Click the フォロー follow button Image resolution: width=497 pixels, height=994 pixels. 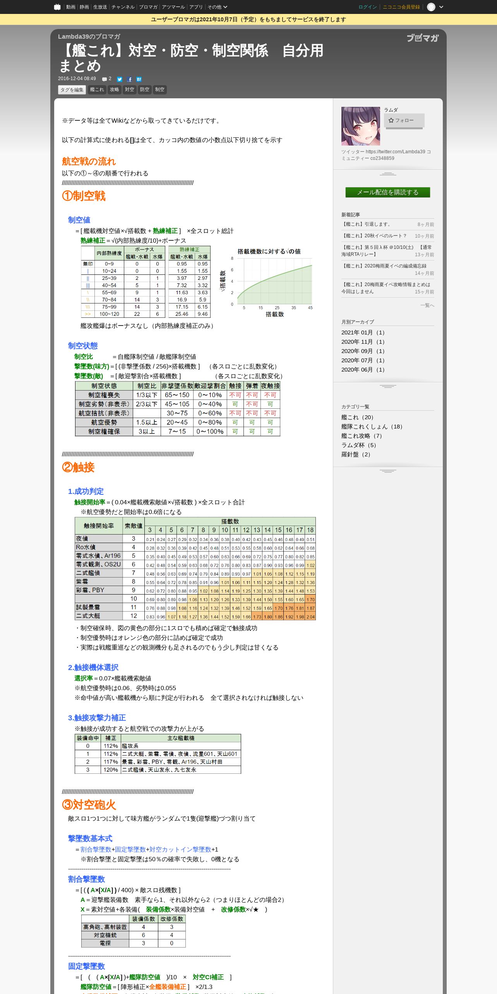(404, 120)
